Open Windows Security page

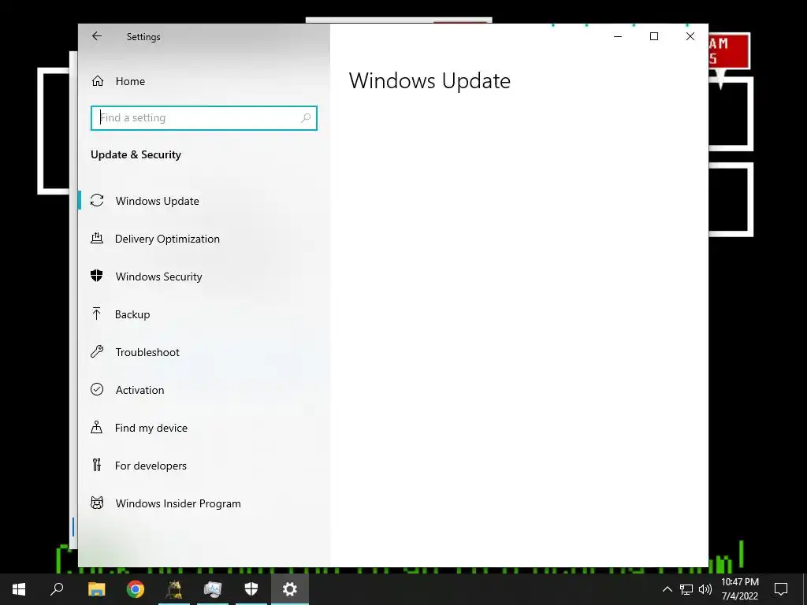204,277
